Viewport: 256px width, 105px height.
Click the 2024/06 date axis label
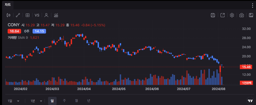pyautogui.click(x=152, y=89)
